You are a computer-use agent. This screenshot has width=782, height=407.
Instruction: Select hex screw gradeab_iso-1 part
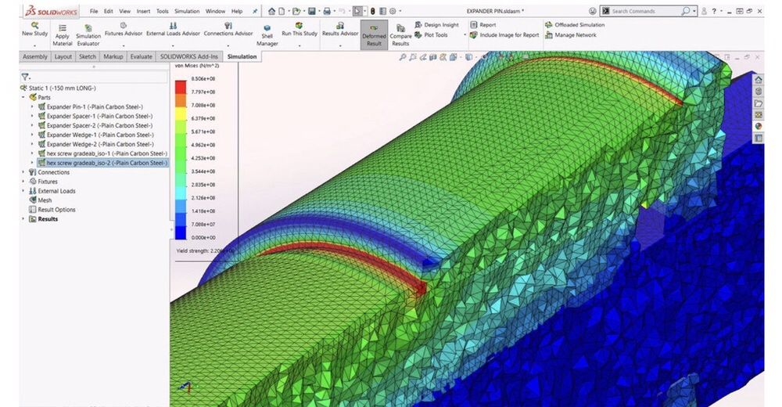click(x=106, y=153)
